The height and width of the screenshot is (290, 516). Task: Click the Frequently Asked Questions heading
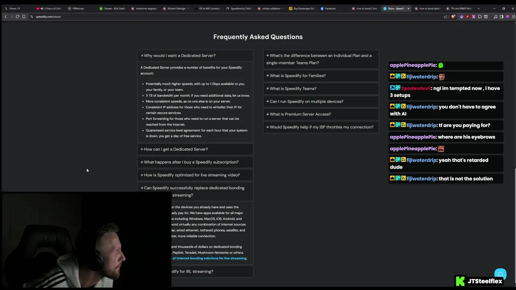258,37
